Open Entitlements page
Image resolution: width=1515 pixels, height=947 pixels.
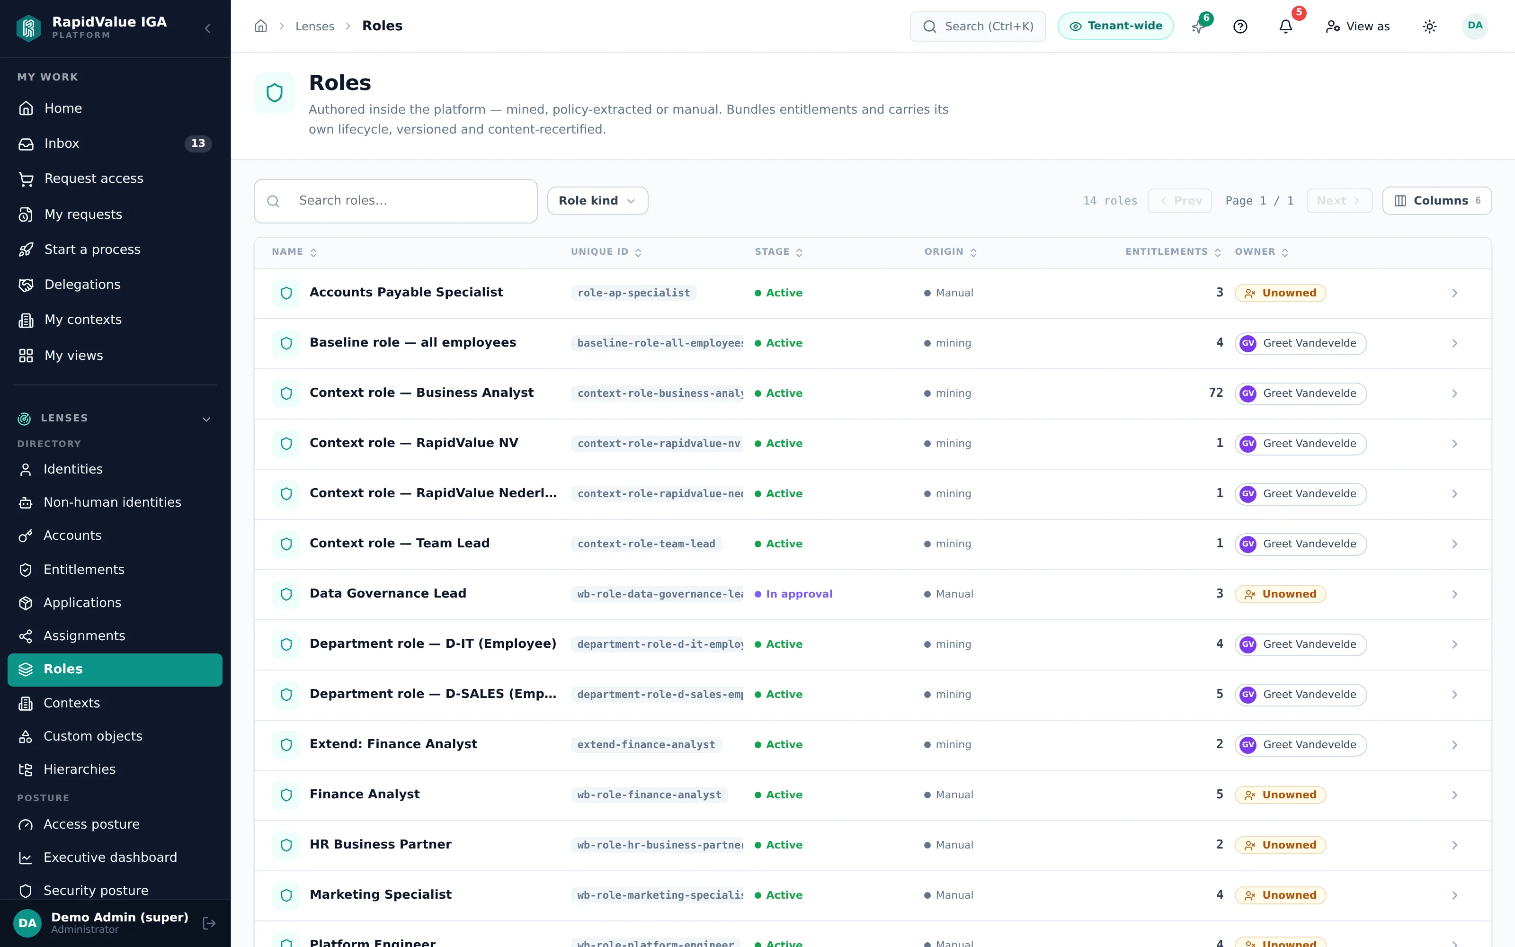click(115, 569)
